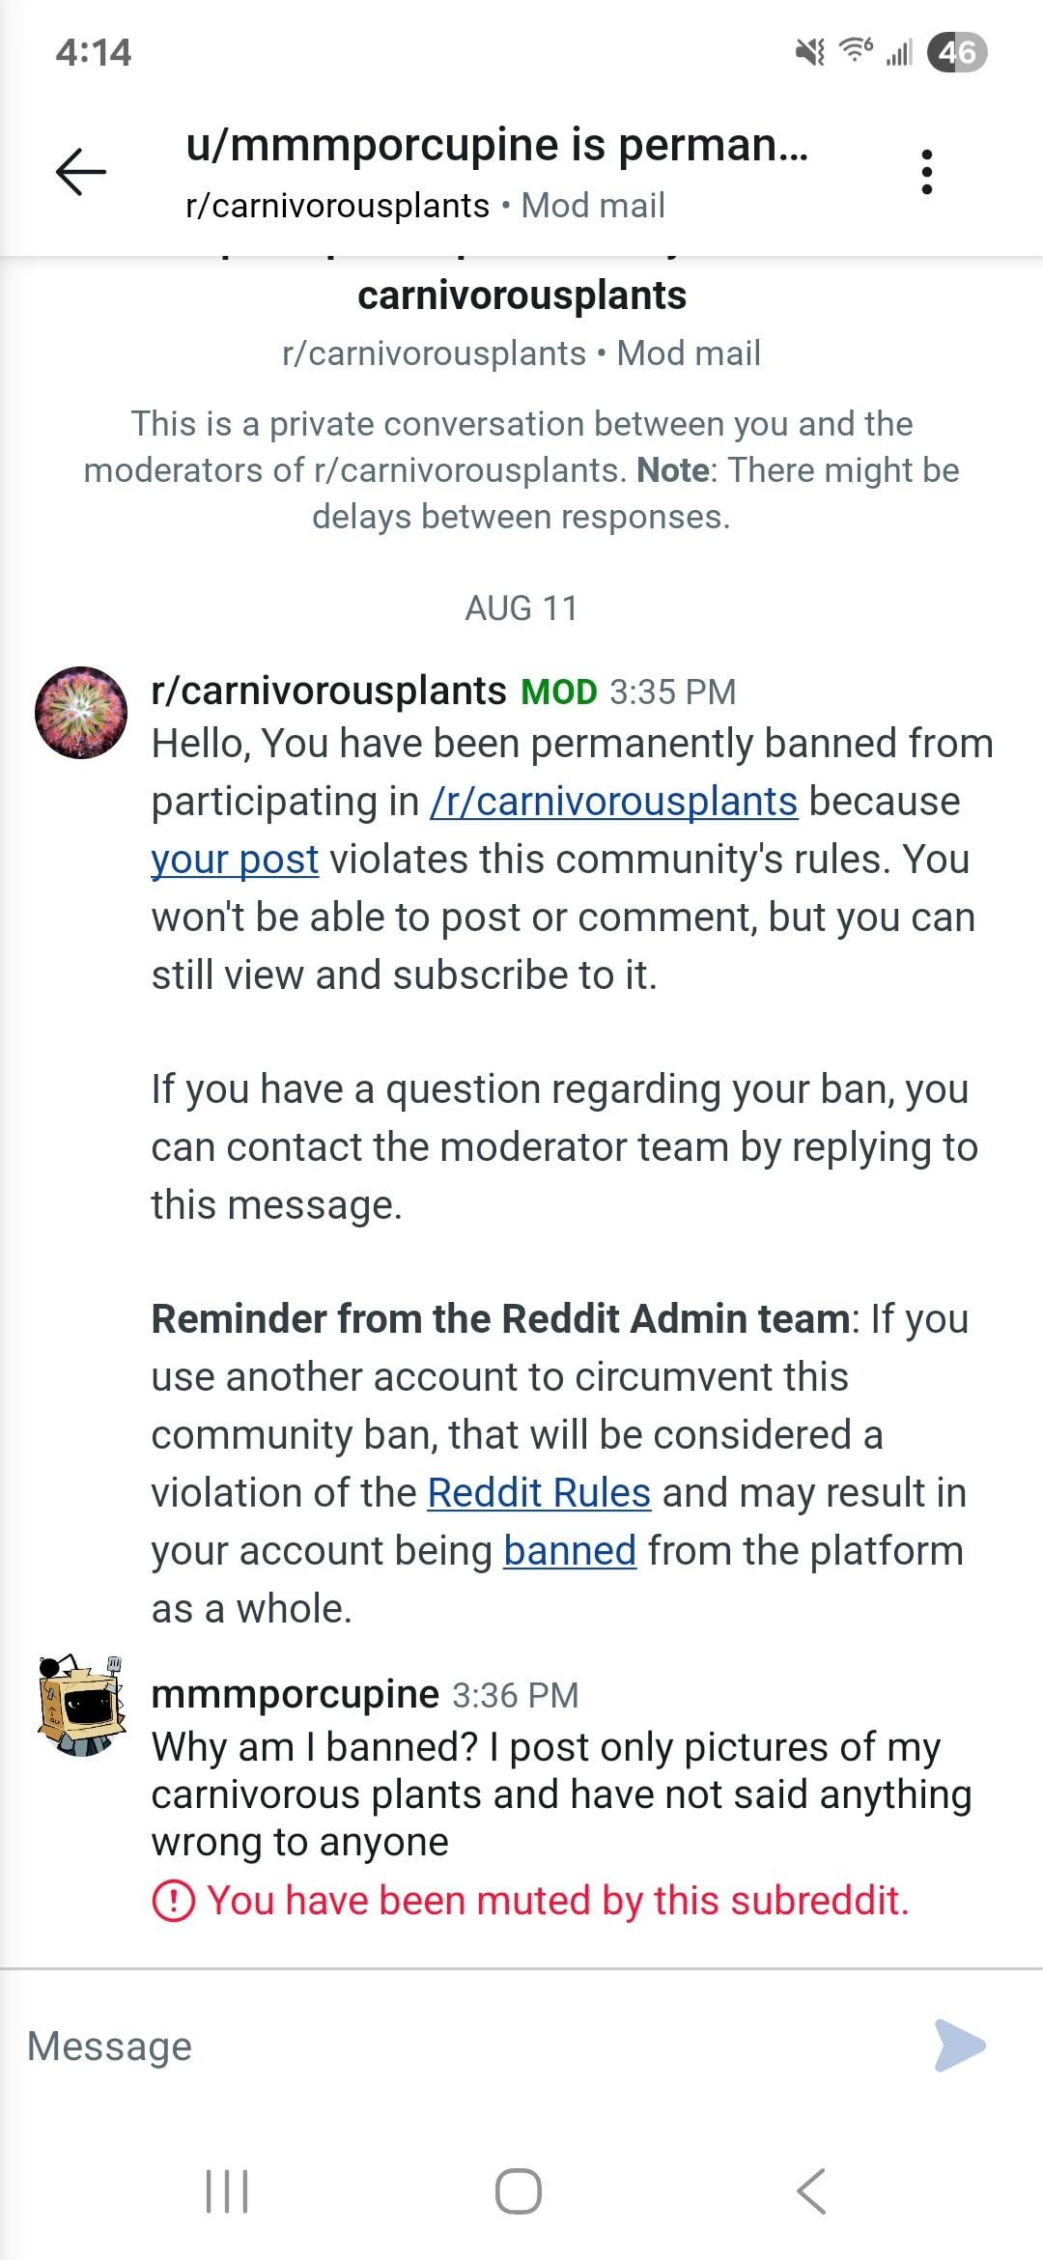Select the mmmporcupine username
1043x2260 pixels.
point(296,1693)
